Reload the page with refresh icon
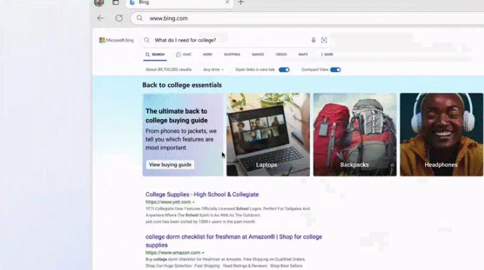The image size is (484, 270). 119,18
